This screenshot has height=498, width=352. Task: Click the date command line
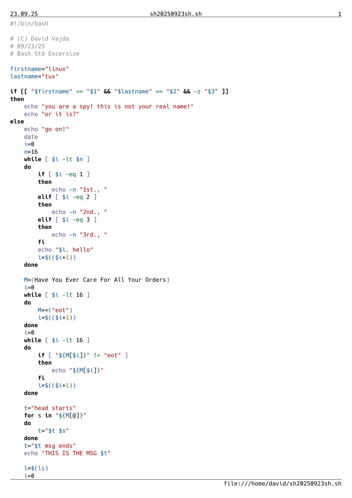pos(31,137)
